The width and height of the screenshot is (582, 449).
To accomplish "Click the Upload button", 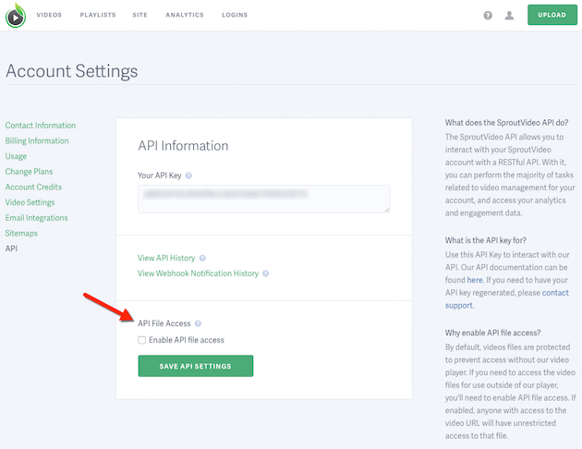I will coord(552,15).
